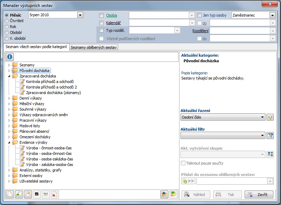Select 'Výroba - osoba-činnost-čas' report icon
The image size is (281, 205).
22,153
